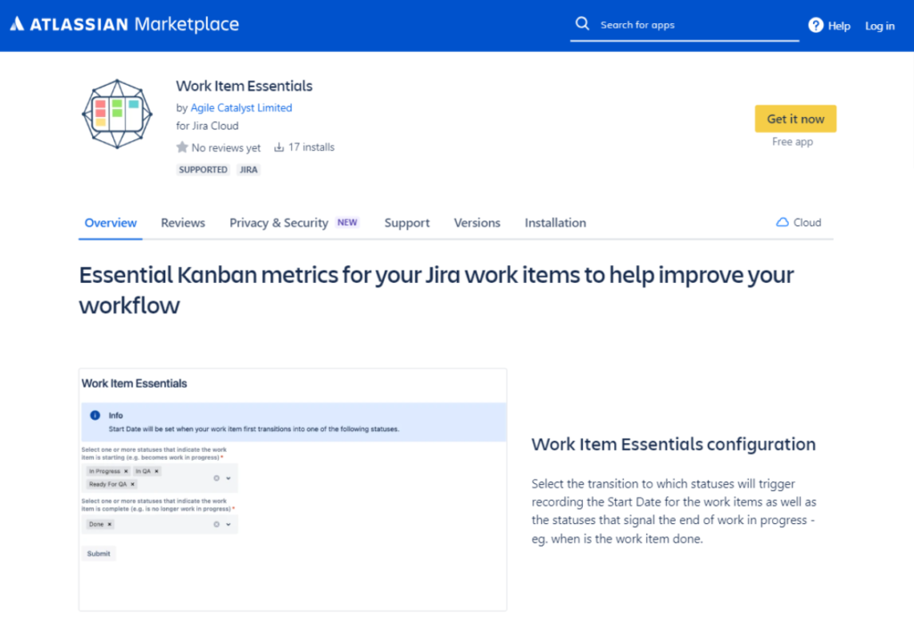Remove the Done status chip
This screenshot has width=914, height=617.
pyautogui.click(x=109, y=524)
